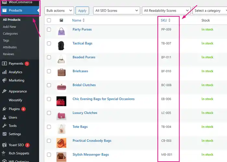Open the Yoast SEO logo icon
This screenshot has width=227, height=162.
(4, 145)
